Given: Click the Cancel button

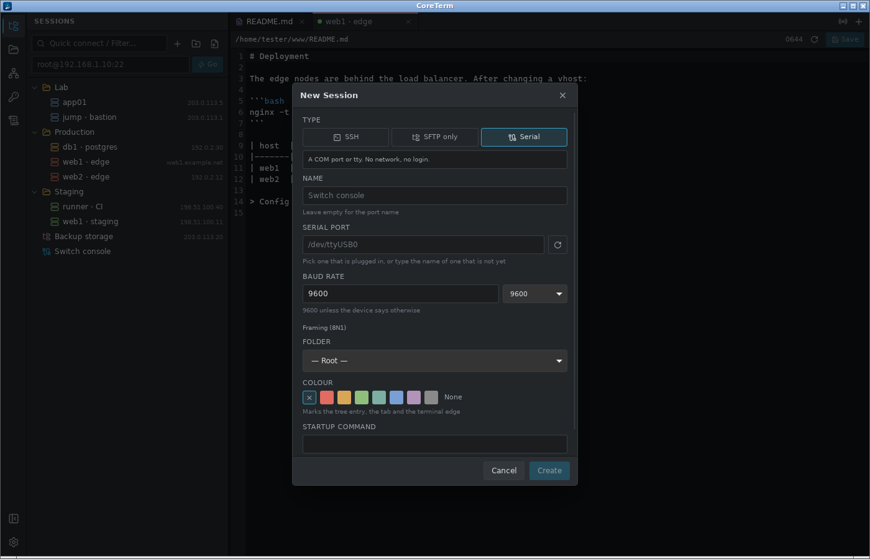Looking at the screenshot, I should pyautogui.click(x=504, y=471).
